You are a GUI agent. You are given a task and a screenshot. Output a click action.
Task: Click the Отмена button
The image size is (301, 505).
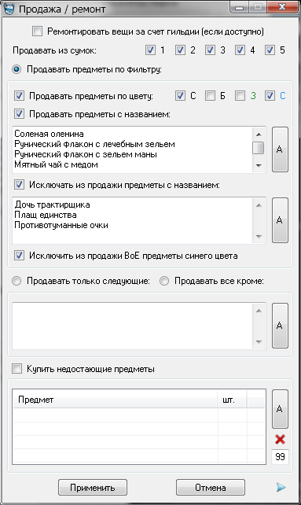click(211, 488)
